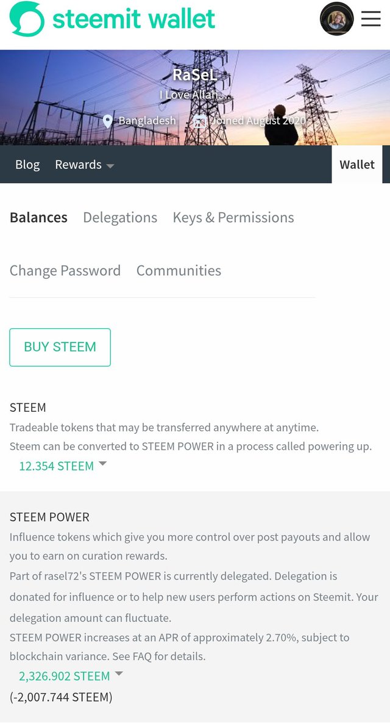Screen dimensions: 390x723
Task: Go to the Blog tab
Action: coord(27,165)
